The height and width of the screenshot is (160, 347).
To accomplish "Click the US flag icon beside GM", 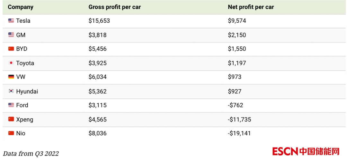I will pos(11,35).
